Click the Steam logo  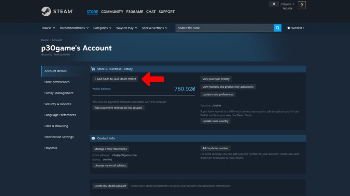57,11
